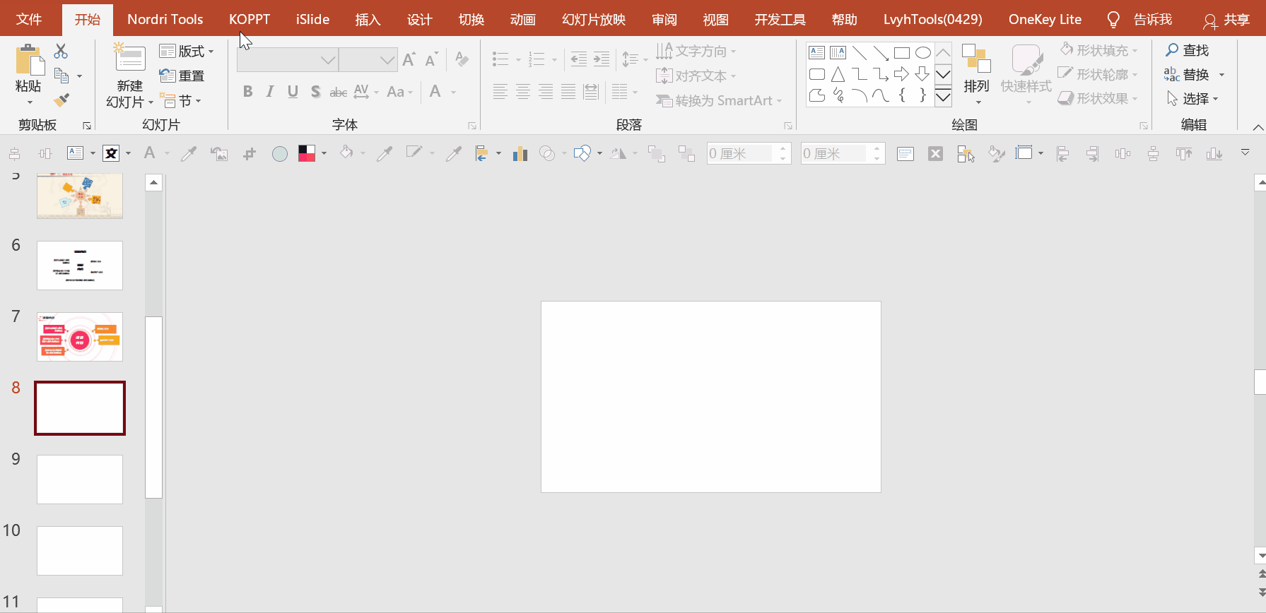Select slide 7 thumbnail
The width and height of the screenshot is (1266, 613).
[80, 337]
